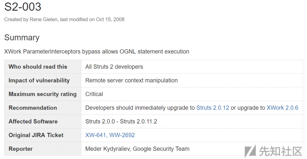
Task: Click the Remote server context manipulation text
Action: coord(131,80)
